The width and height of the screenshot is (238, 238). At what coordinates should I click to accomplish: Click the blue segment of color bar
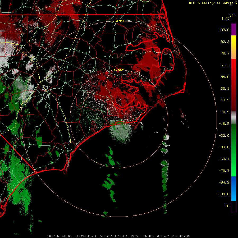(x=234, y=189)
